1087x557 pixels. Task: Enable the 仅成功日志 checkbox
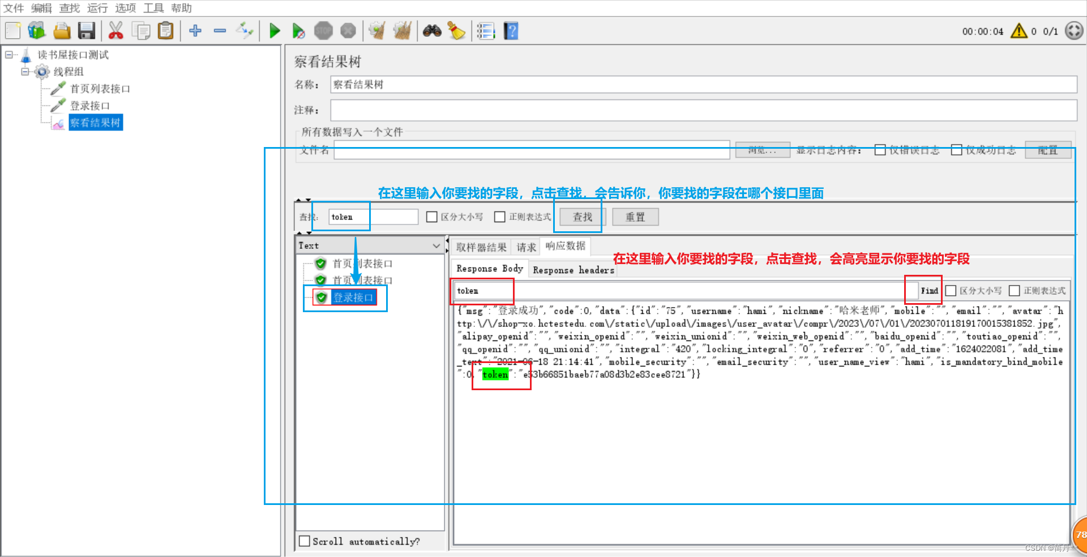[957, 150]
